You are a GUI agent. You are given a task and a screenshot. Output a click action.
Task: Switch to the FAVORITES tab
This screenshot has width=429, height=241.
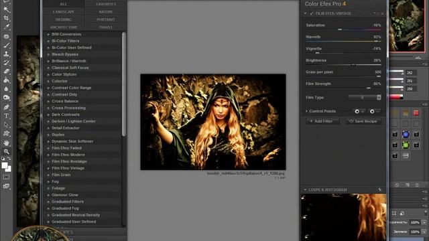point(106,4)
